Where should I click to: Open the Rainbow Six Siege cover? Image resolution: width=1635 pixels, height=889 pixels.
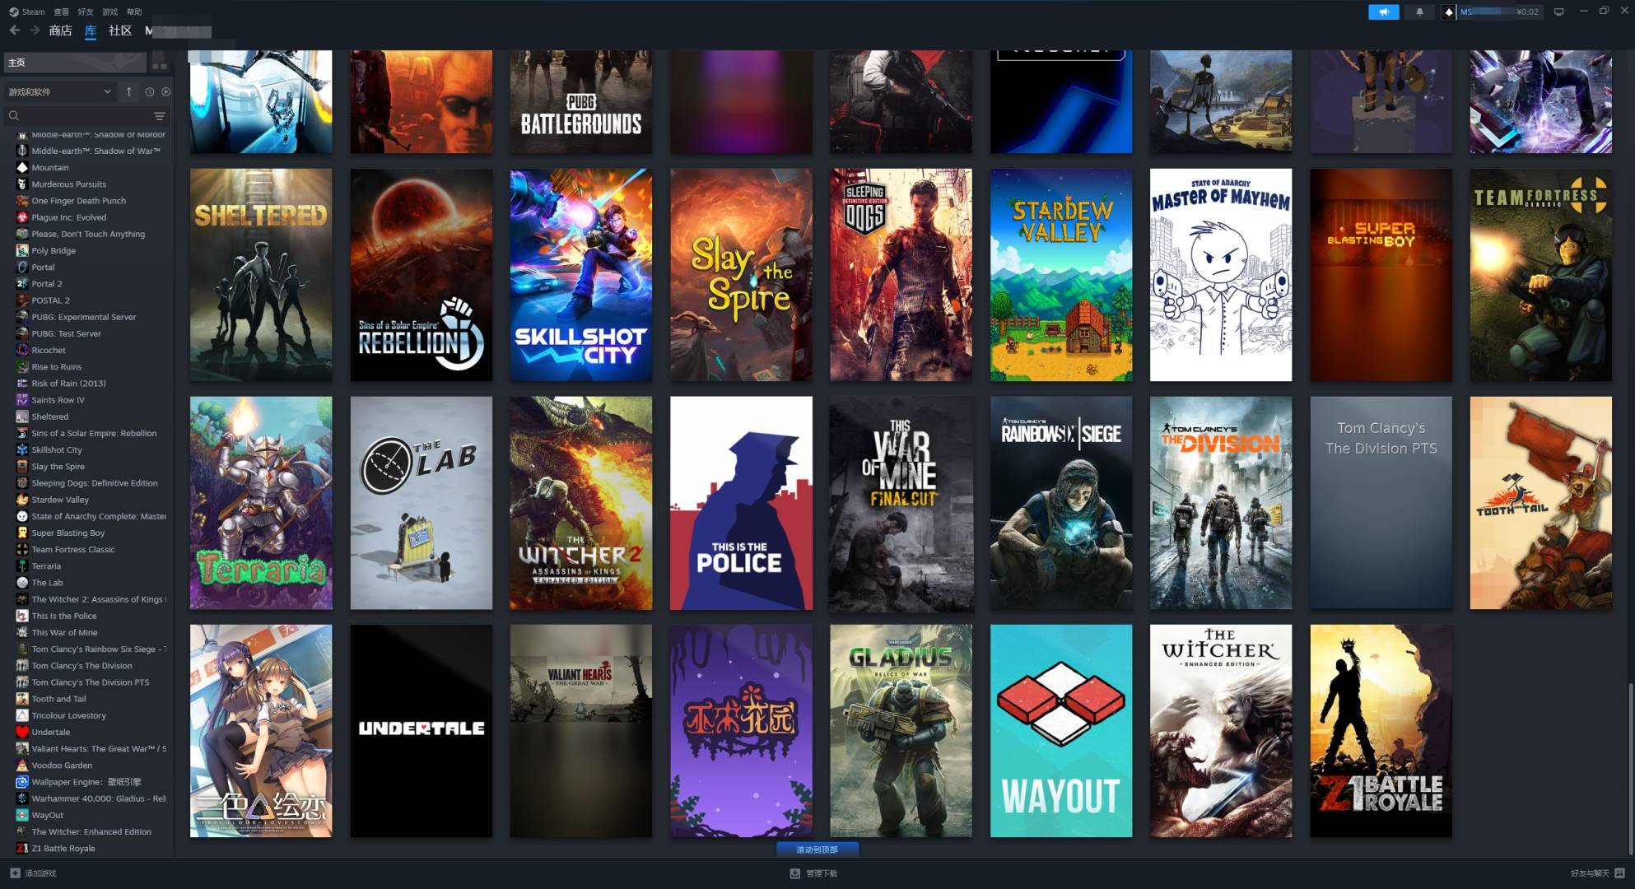click(x=1061, y=503)
